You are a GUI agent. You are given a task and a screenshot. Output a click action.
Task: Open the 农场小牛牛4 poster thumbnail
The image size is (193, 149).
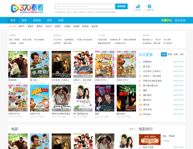(x=105, y=64)
